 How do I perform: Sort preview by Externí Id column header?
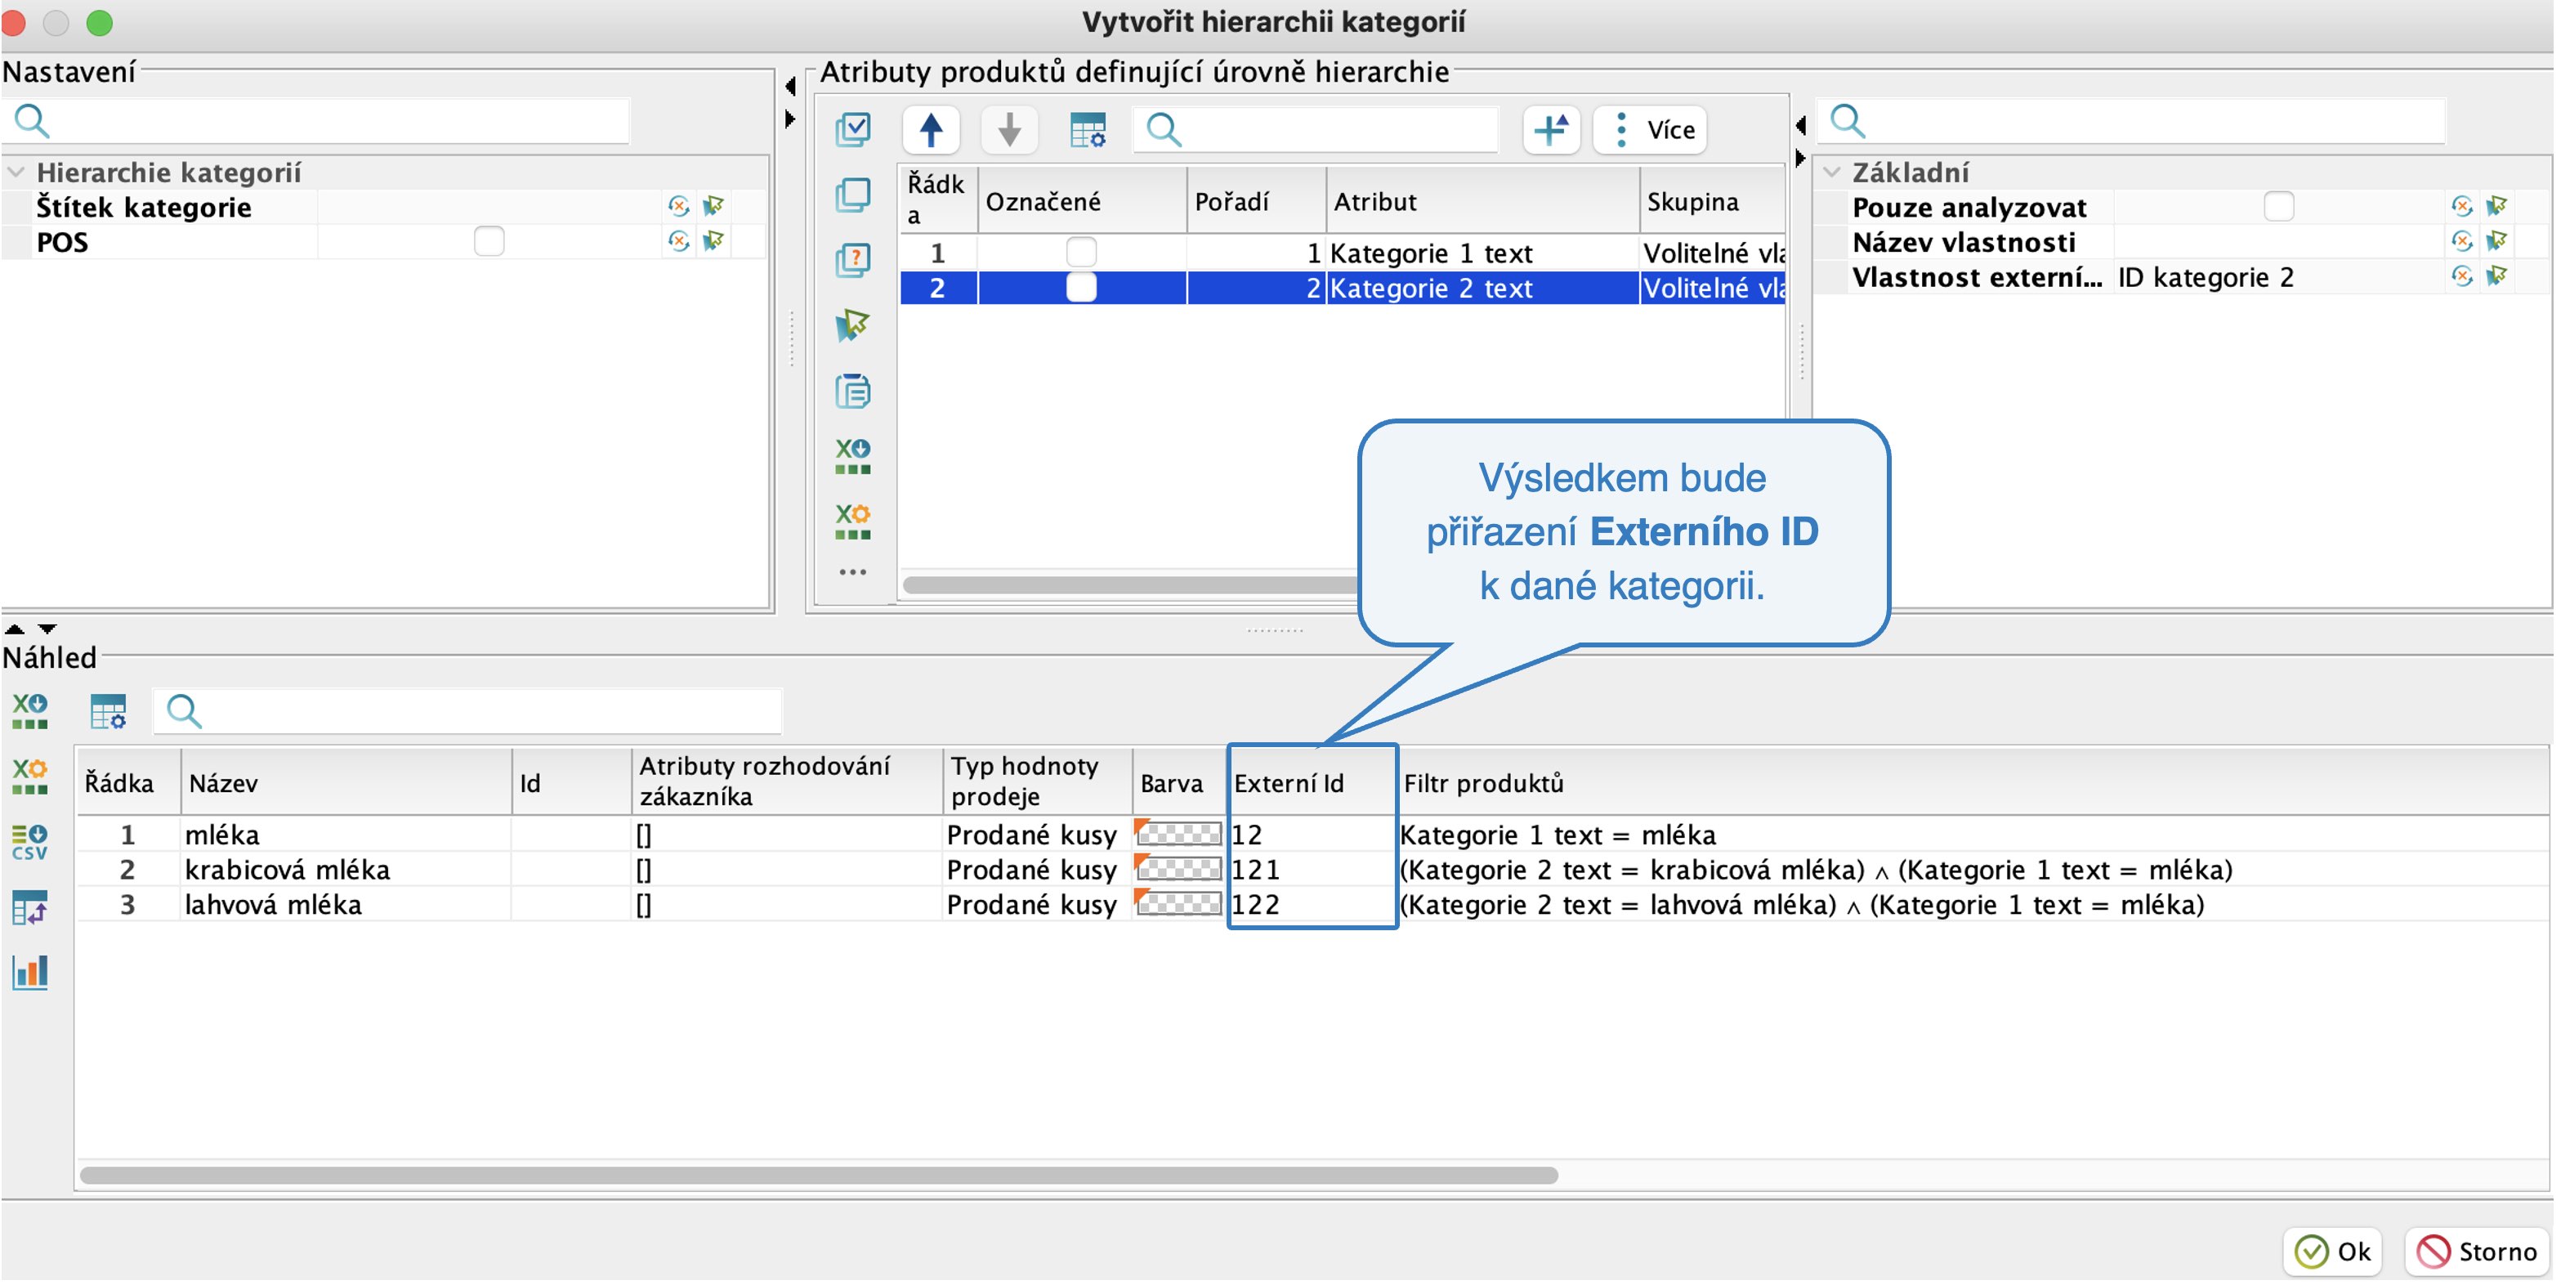pos(1312,783)
